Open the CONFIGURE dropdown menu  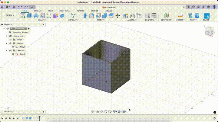(150, 20)
